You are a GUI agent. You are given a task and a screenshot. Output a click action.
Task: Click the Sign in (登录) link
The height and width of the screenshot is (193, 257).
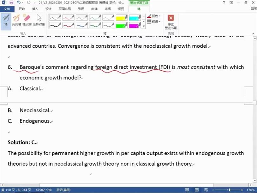point(254,8)
